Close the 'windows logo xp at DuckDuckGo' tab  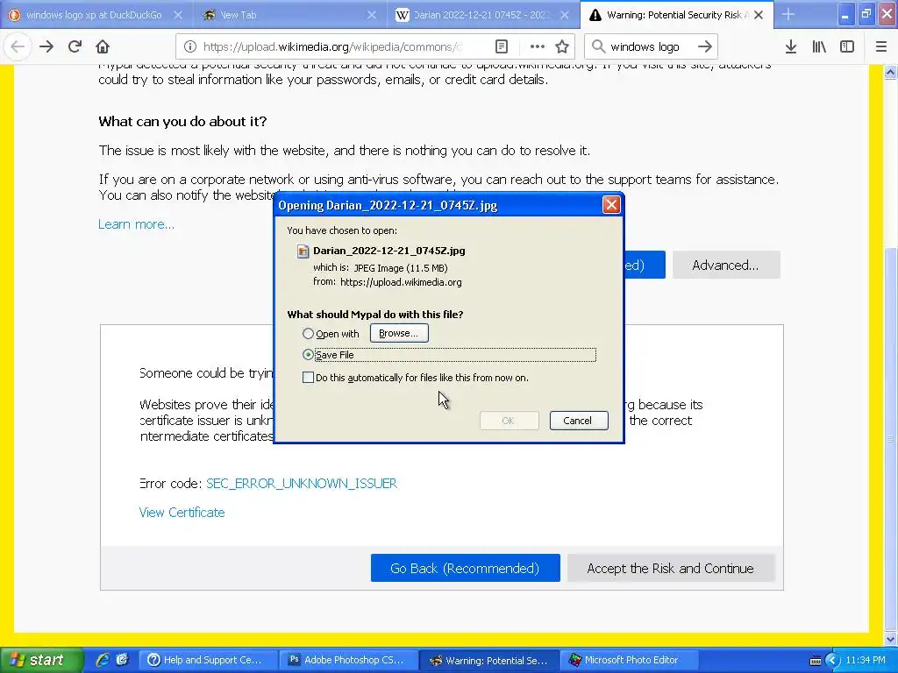[x=178, y=15]
